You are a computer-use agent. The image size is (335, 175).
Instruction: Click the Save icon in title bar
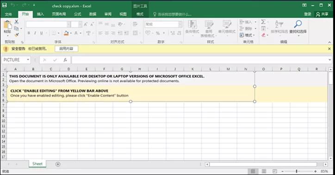tap(5, 5)
